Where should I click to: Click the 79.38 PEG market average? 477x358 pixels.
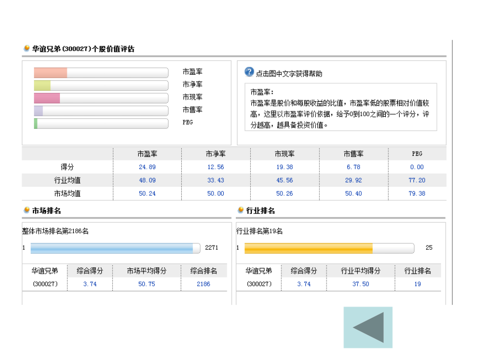point(417,193)
